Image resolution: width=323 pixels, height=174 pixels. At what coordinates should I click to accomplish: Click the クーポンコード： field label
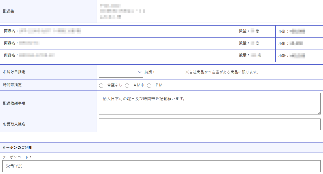click(x=17, y=157)
